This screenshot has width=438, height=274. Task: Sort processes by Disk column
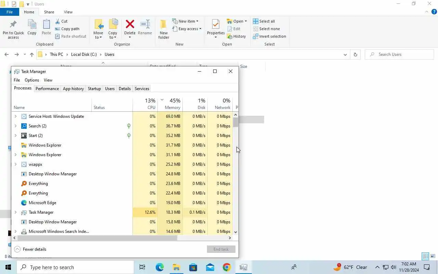195,104
